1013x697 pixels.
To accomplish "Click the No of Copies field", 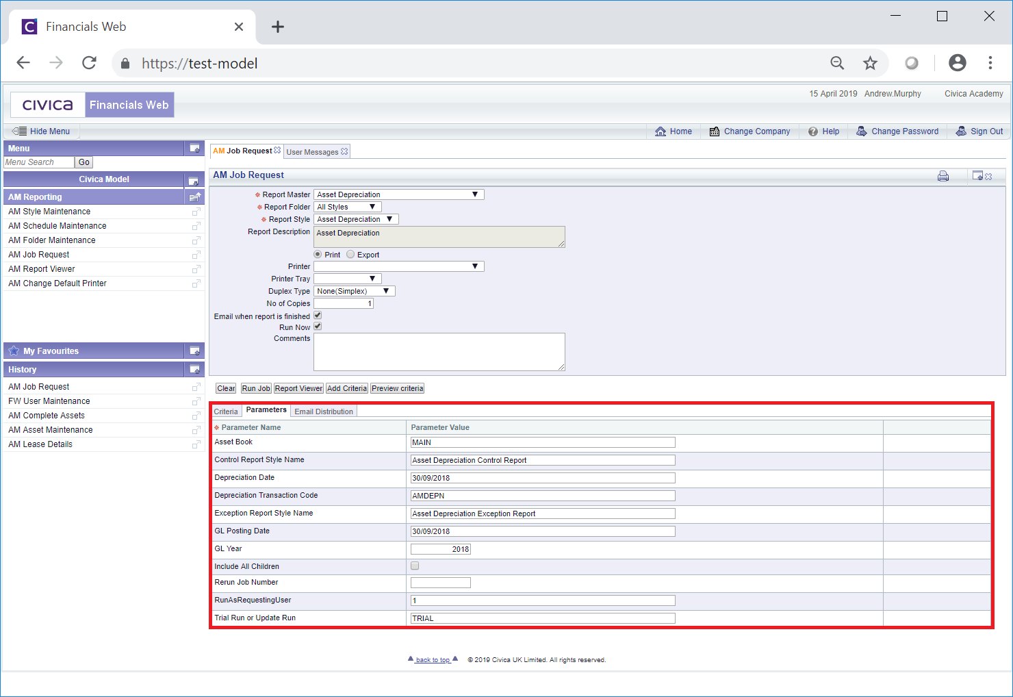I will (344, 303).
